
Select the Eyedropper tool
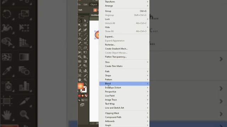tap(80, 66)
